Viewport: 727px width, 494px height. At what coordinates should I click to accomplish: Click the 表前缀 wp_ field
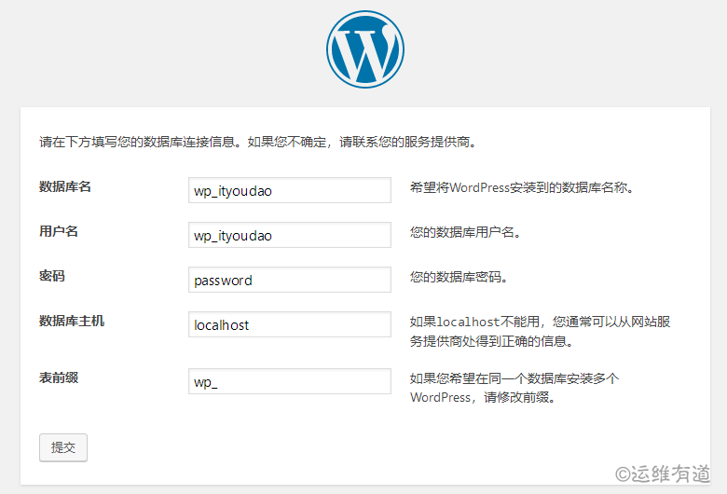pyautogui.click(x=290, y=381)
